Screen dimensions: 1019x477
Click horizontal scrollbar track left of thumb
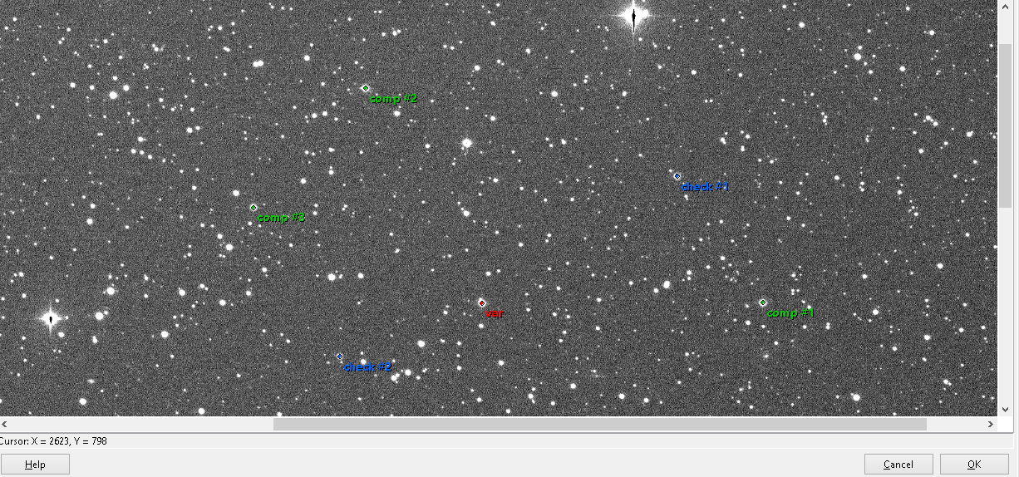pos(141,424)
